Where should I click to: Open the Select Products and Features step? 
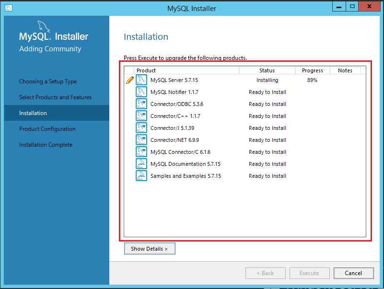[x=55, y=97]
